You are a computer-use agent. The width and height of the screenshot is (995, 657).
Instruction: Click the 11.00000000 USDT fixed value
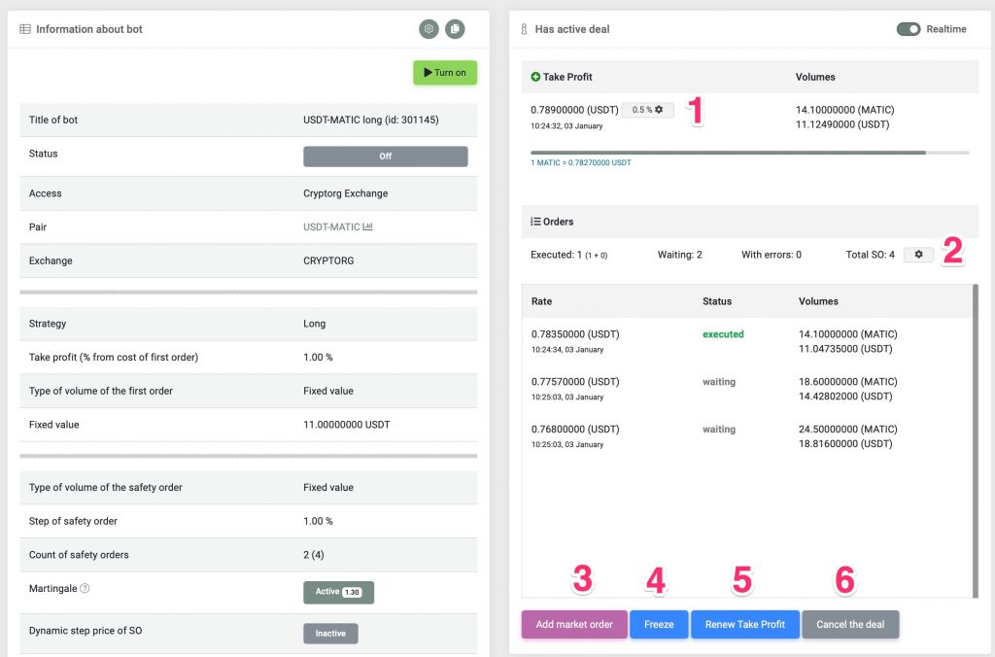pos(347,424)
